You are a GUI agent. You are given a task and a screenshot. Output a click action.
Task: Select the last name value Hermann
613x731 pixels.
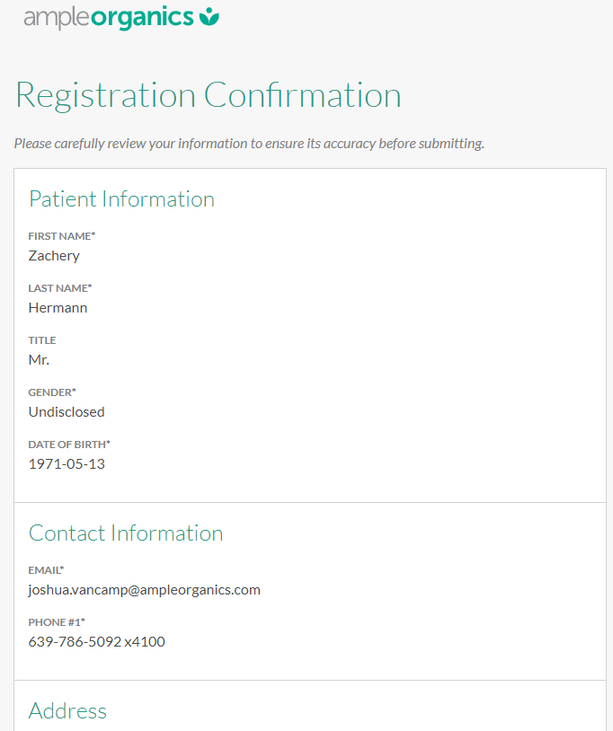(x=58, y=308)
